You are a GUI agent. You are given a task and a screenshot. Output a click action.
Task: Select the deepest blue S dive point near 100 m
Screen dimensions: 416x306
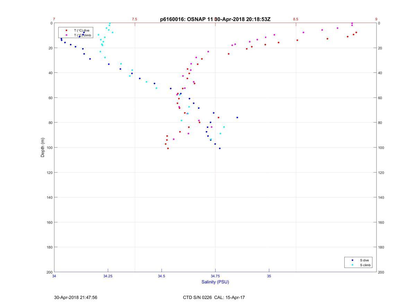(x=219, y=148)
